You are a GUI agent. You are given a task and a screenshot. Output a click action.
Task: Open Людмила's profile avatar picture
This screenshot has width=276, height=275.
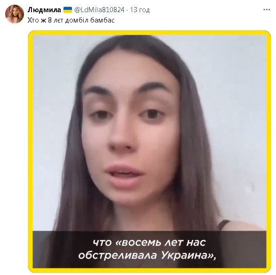coord(15,14)
